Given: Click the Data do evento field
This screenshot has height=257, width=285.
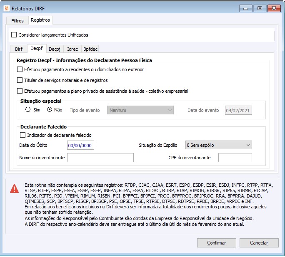Looking at the screenshot, I should coord(238,110).
